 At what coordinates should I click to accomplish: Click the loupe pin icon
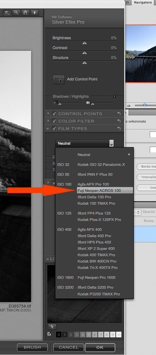click(x=52, y=327)
